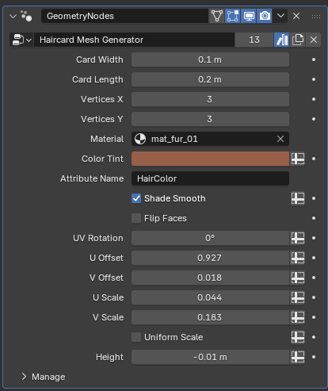Toggle modifier display in Edit Mode
This screenshot has height=391, width=328.
233,16
